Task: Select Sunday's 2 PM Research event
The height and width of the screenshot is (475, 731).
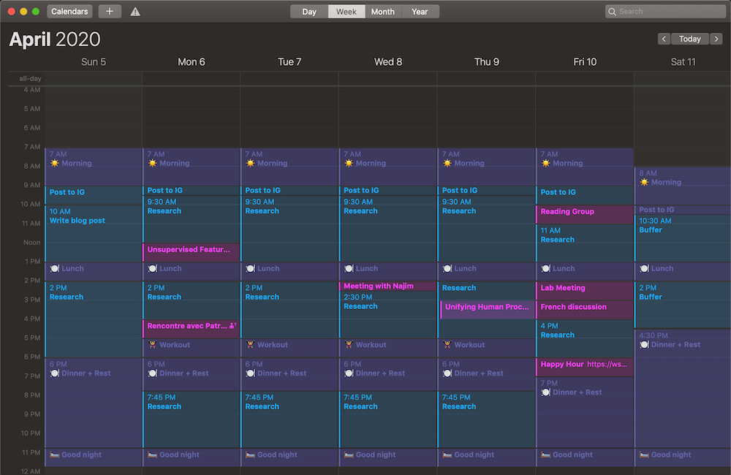Action: click(94, 319)
